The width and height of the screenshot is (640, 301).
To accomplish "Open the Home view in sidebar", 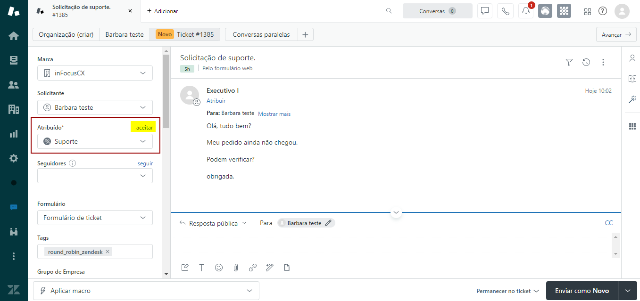I will 14,36.
